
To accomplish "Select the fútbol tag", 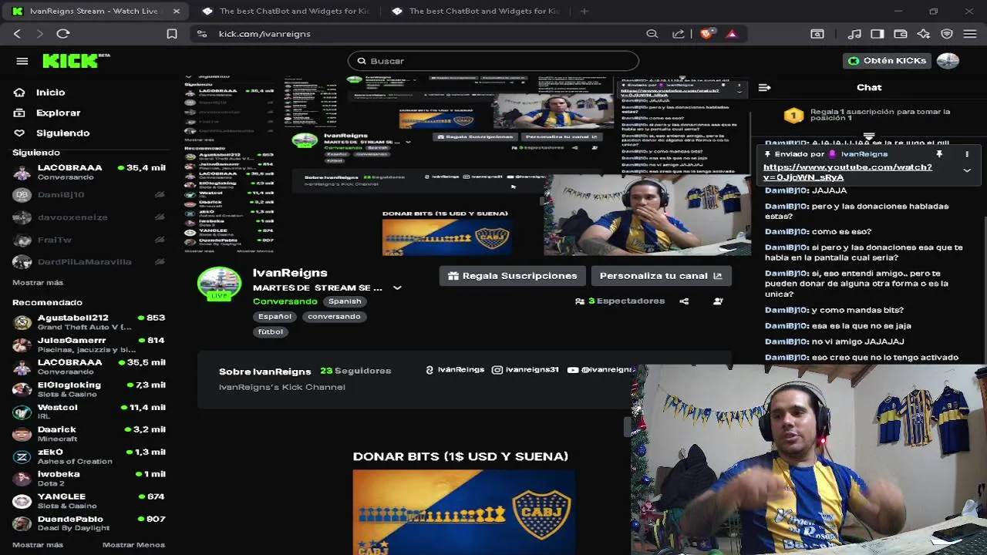I will point(271,331).
